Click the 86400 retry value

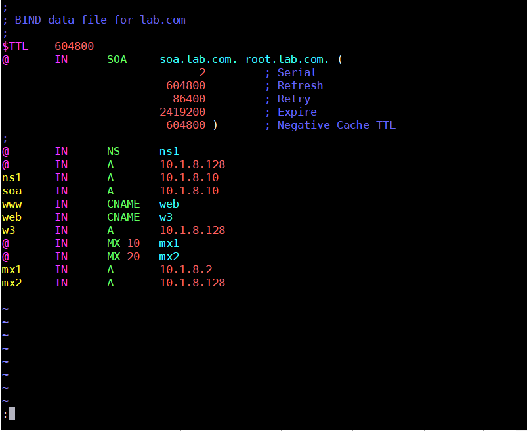pyautogui.click(x=189, y=99)
